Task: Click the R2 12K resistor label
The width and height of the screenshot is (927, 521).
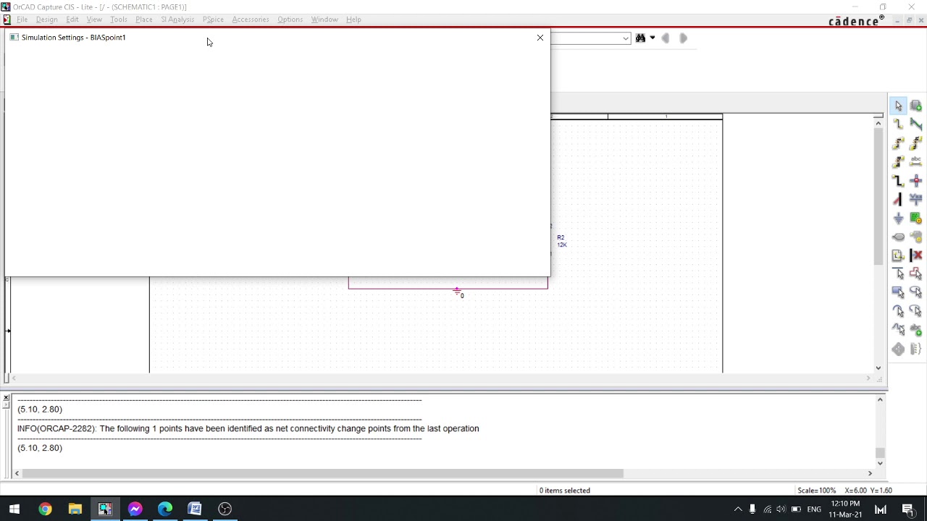Action: (x=562, y=241)
